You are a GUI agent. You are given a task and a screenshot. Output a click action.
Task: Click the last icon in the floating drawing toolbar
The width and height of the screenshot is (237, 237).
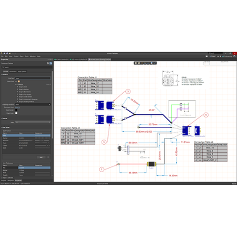click(x=155, y=63)
